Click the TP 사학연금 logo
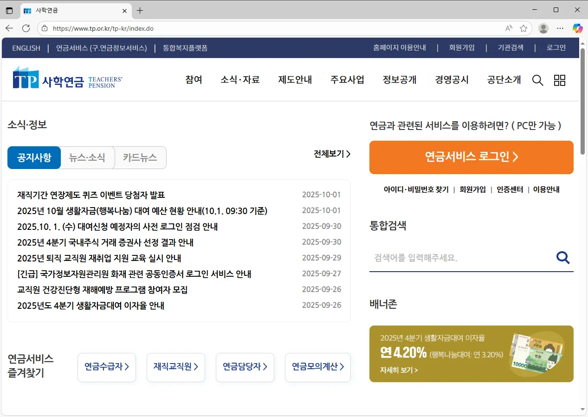The width and height of the screenshot is (588, 417). point(68,79)
